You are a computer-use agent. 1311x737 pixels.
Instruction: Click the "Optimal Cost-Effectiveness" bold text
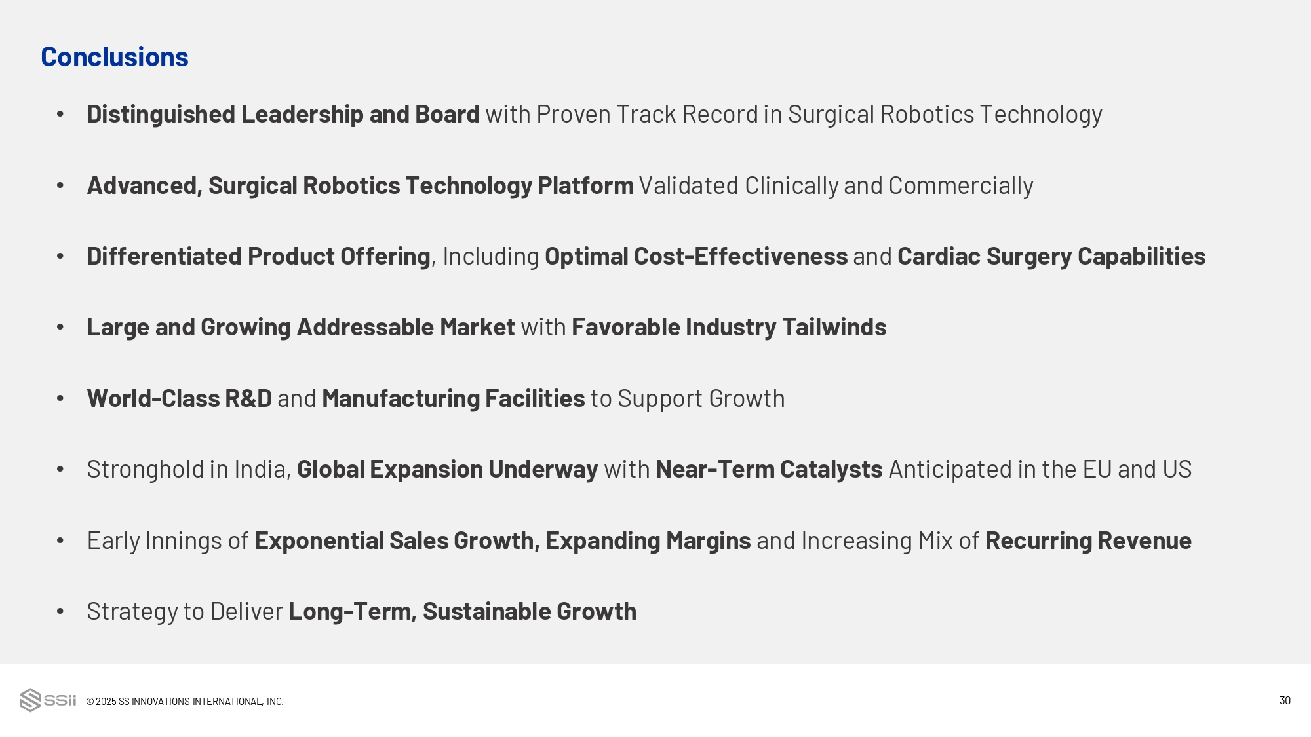click(x=696, y=257)
